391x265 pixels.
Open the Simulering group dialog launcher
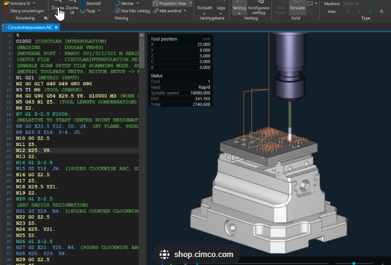point(45,18)
